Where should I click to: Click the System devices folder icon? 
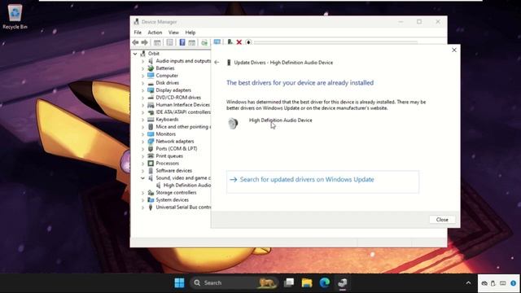[x=151, y=199]
